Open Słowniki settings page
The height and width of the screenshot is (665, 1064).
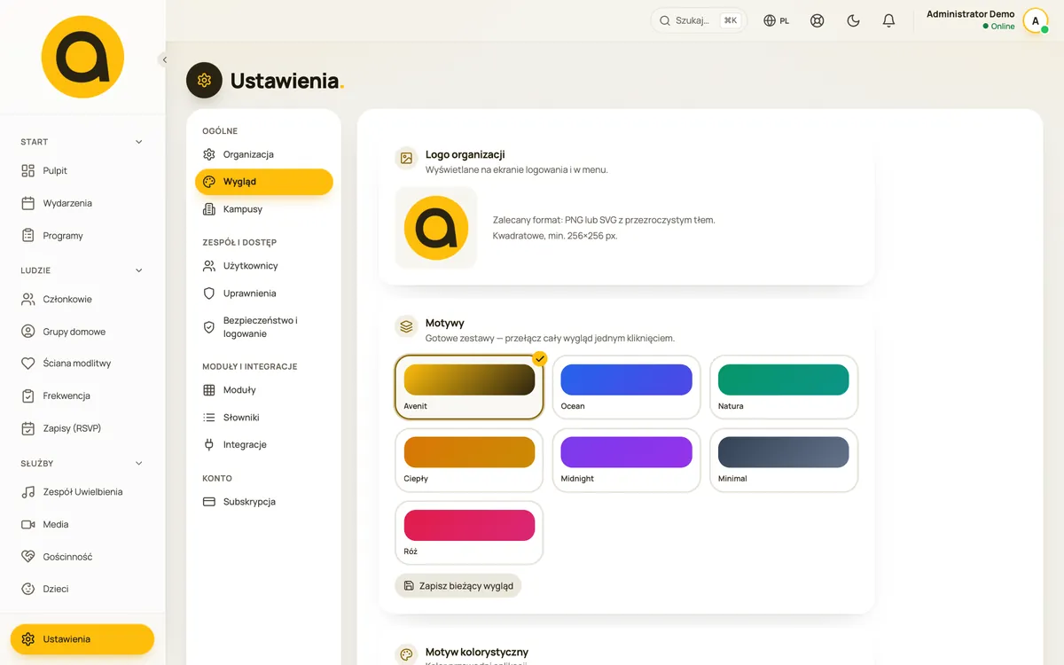pos(264,418)
